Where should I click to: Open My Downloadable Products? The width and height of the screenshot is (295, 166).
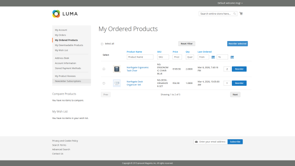[69, 45]
